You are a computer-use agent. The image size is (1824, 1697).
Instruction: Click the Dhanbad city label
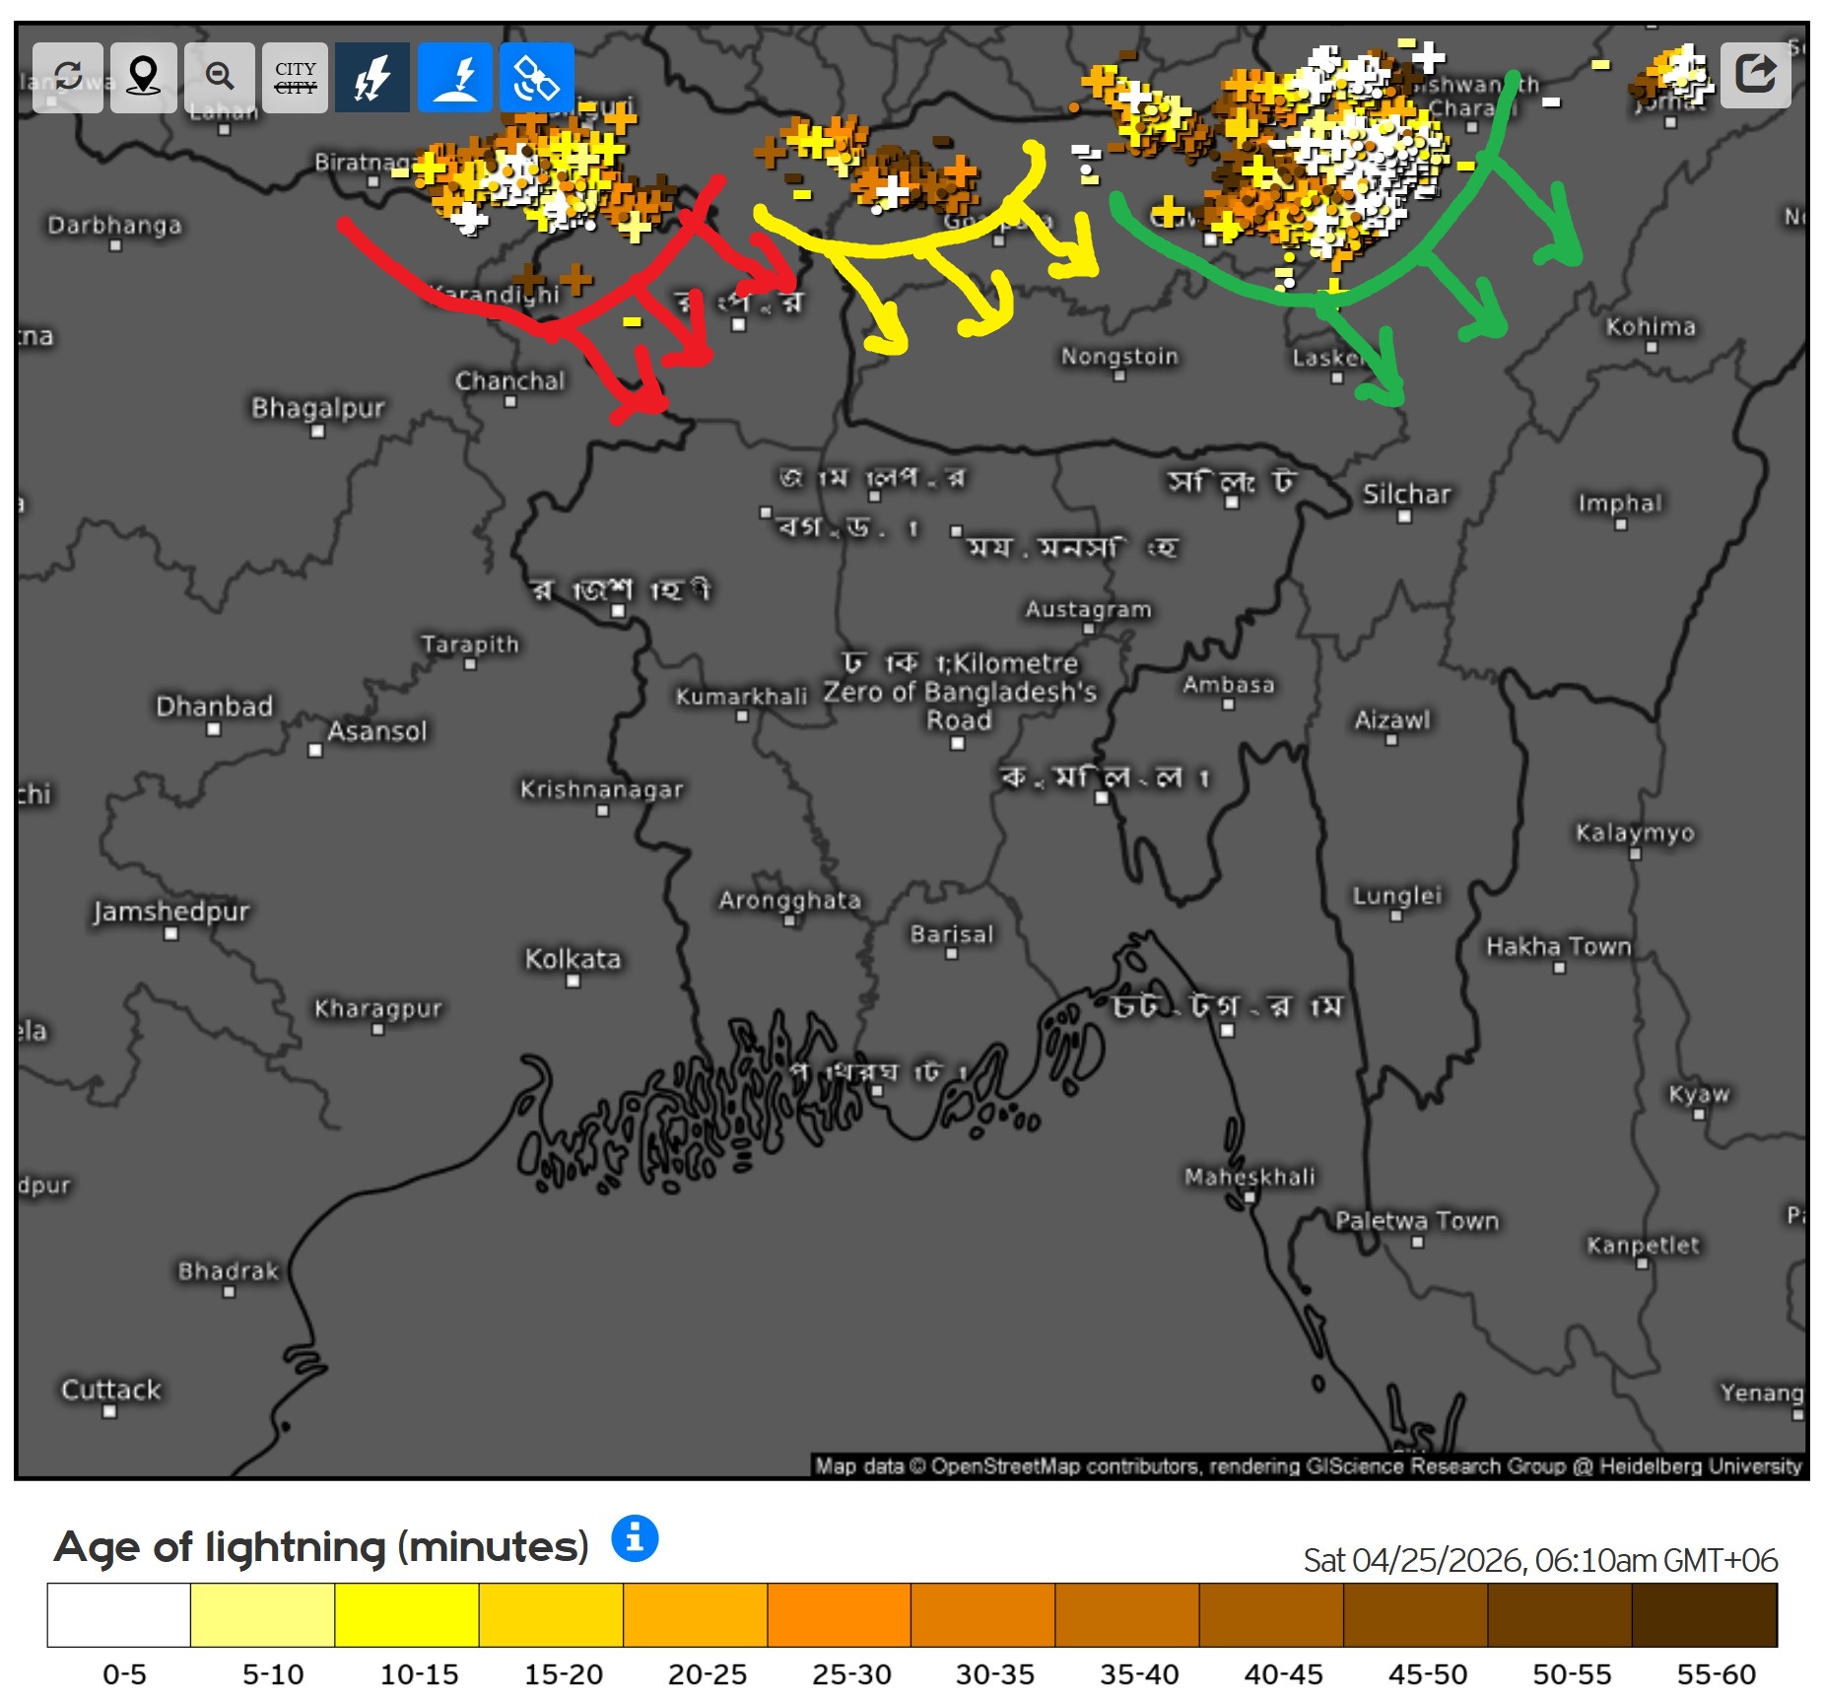point(214,707)
